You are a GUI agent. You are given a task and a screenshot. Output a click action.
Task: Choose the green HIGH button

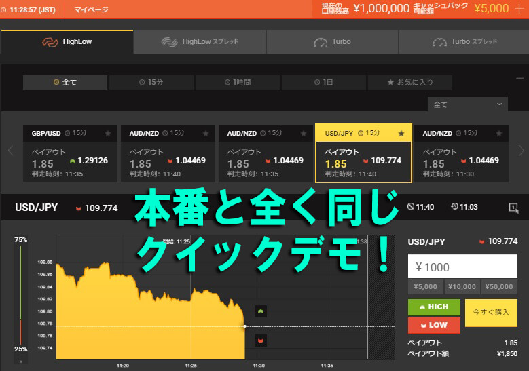pyautogui.click(x=434, y=307)
